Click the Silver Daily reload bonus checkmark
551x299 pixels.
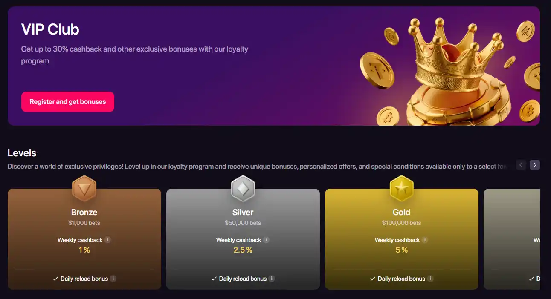[x=214, y=279]
